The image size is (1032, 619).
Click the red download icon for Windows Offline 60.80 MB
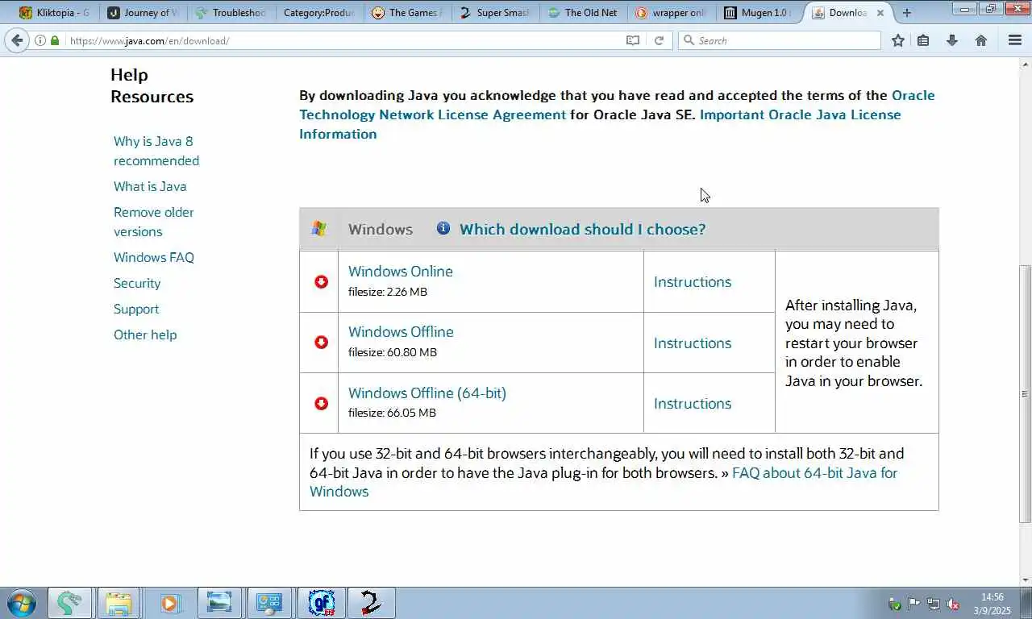(x=321, y=342)
